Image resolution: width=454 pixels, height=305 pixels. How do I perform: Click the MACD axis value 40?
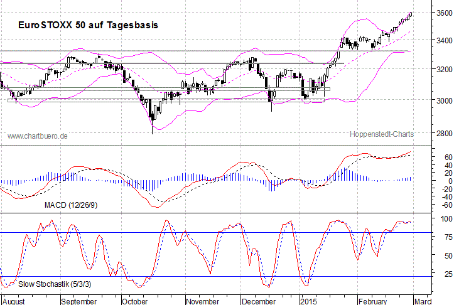pyautogui.click(x=448, y=166)
